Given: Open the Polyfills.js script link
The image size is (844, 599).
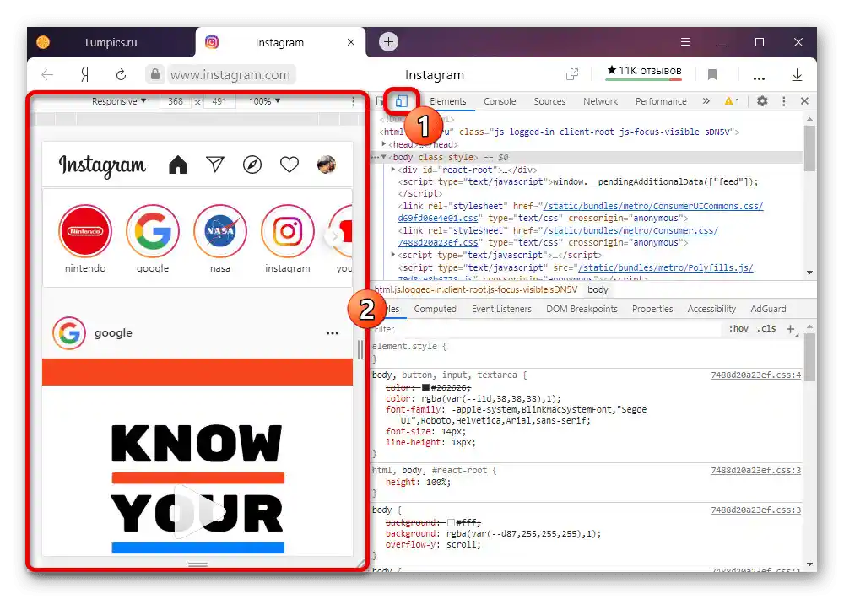Looking at the screenshot, I should click(665, 267).
